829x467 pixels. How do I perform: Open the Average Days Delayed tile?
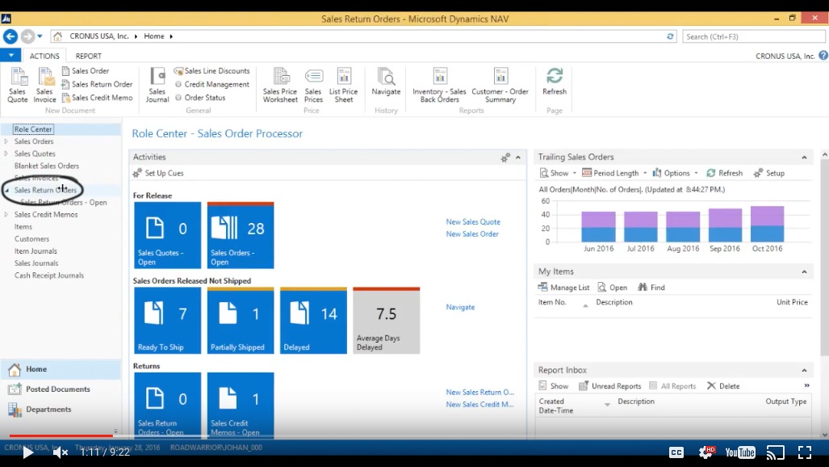387,320
